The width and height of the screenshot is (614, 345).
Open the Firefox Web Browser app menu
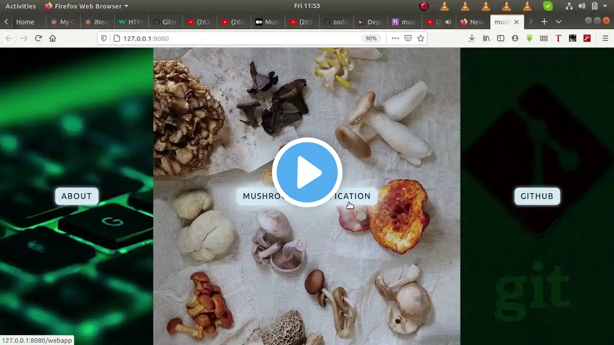[87, 6]
